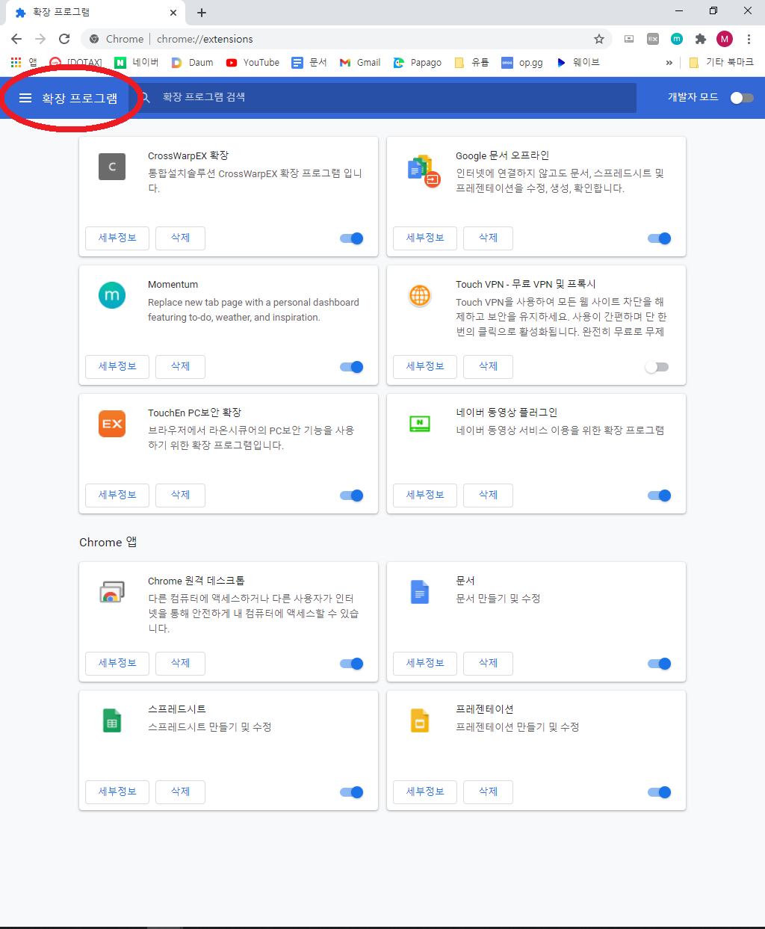Open the TouchEn EX toolbar icon
Screen dimensions: 765x929
tap(653, 39)
